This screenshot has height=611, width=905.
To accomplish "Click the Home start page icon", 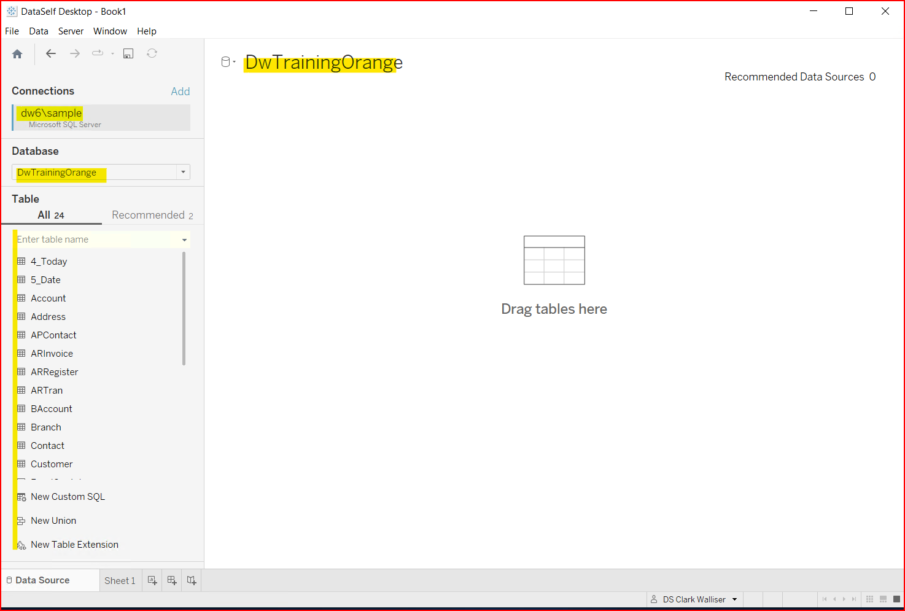I will point(17,54).
